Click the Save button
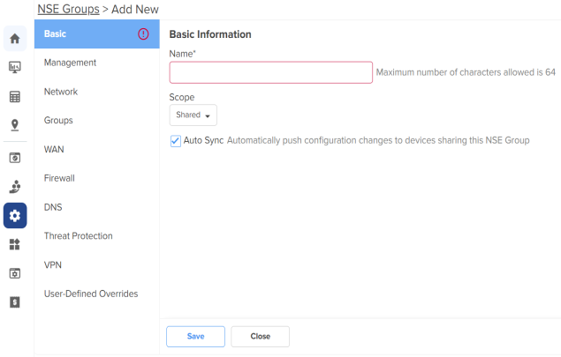 click(196, 337)
